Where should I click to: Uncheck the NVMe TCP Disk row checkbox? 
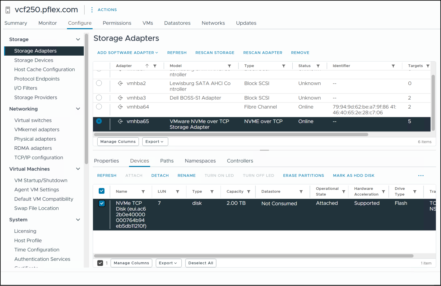[x=102, y=203]
